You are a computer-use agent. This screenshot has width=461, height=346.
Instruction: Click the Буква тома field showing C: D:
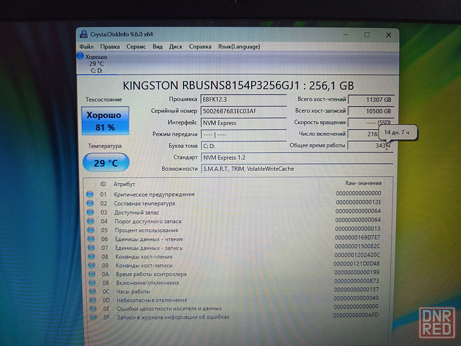click(243, 146)
